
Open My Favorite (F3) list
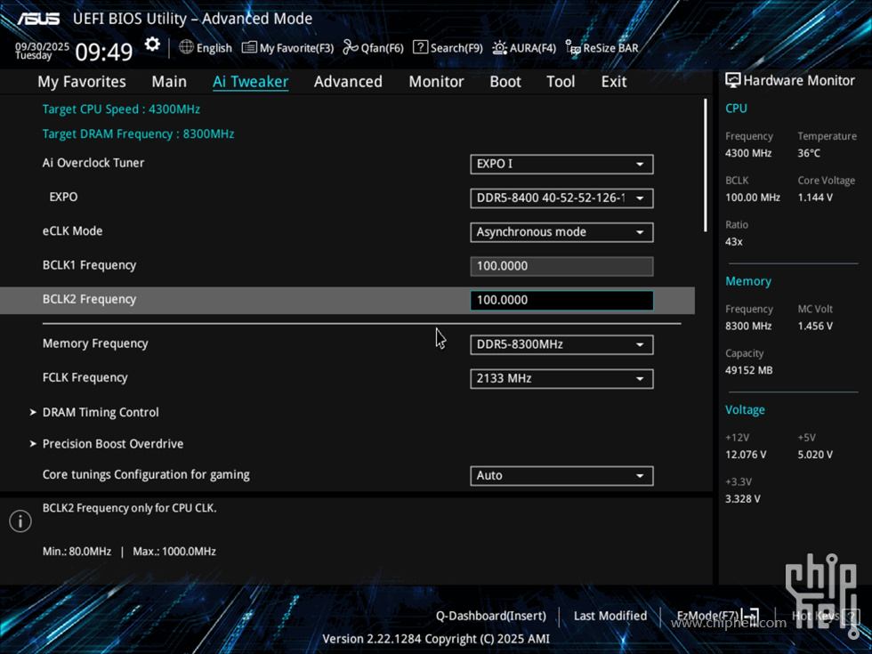click(287, 48)
